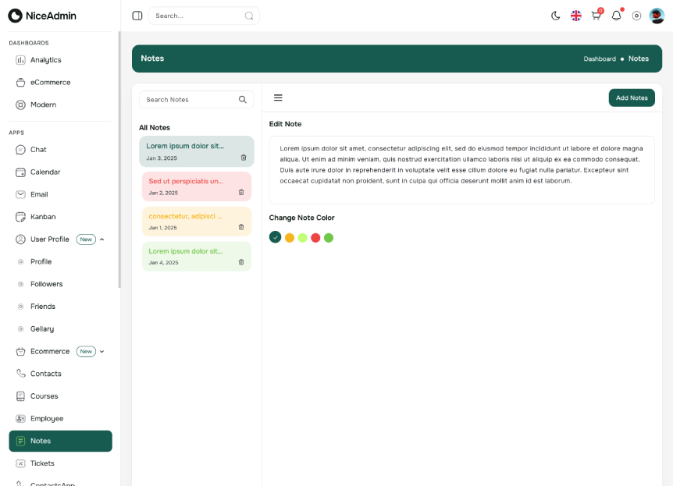Click the Modern dashboard icon

click(x=20, y=105)
